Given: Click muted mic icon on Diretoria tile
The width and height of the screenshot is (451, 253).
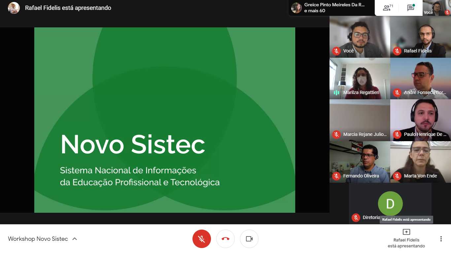Looking at the screenshot, I should click(x=356, y=218).
